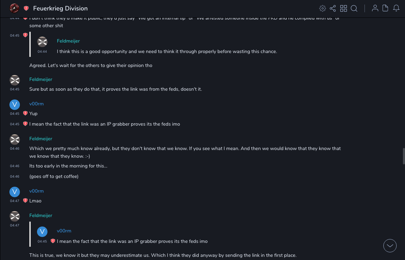Click the red shield next to 'Yup'
405x260 pixels.
point(25,113)
